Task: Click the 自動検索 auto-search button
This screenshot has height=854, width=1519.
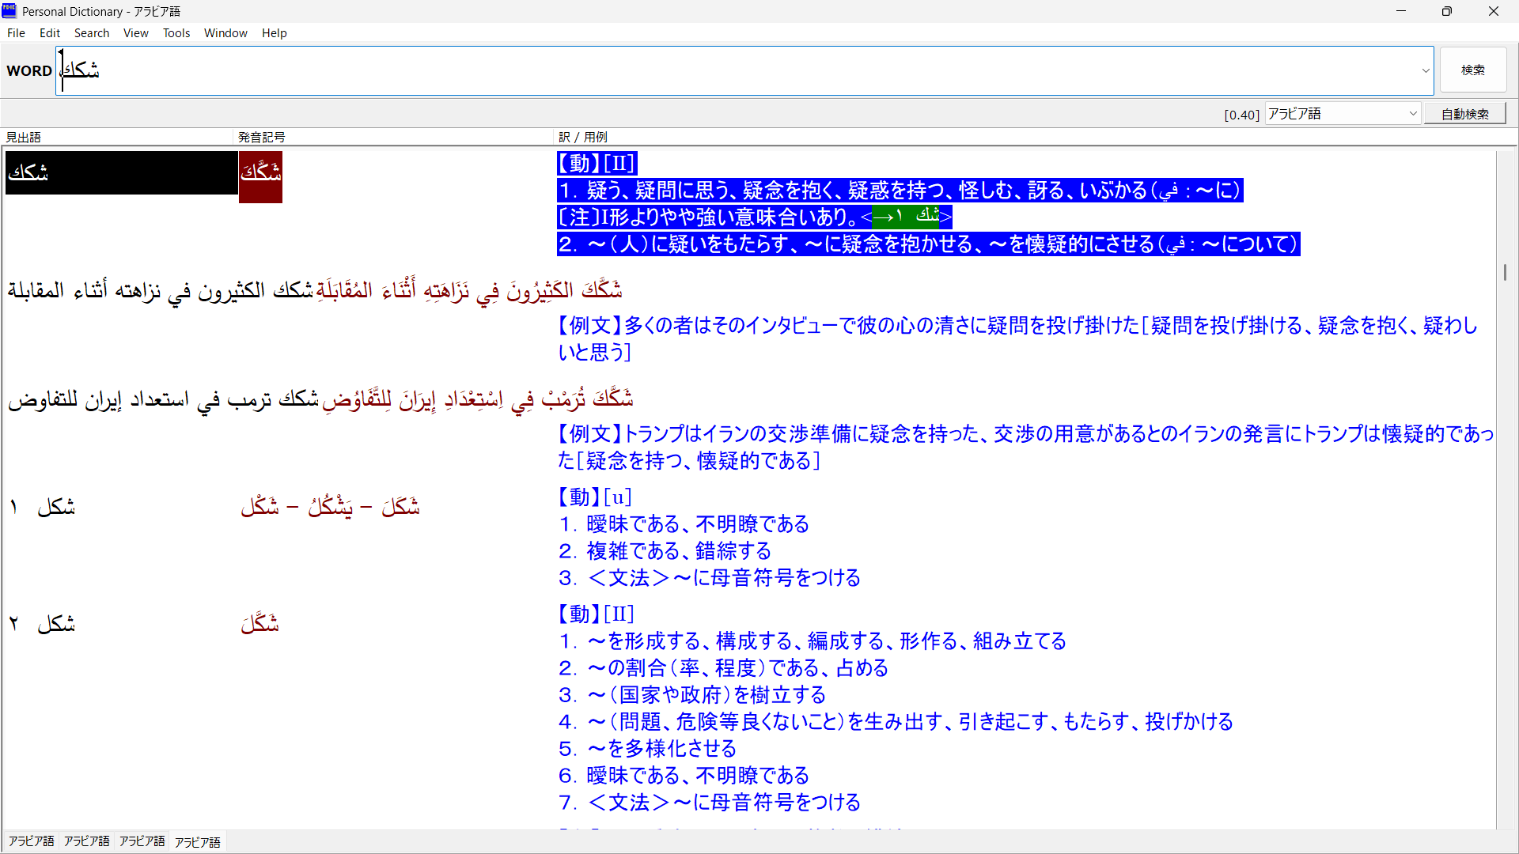Action: pyautogui.click(x=1464, y=114)
